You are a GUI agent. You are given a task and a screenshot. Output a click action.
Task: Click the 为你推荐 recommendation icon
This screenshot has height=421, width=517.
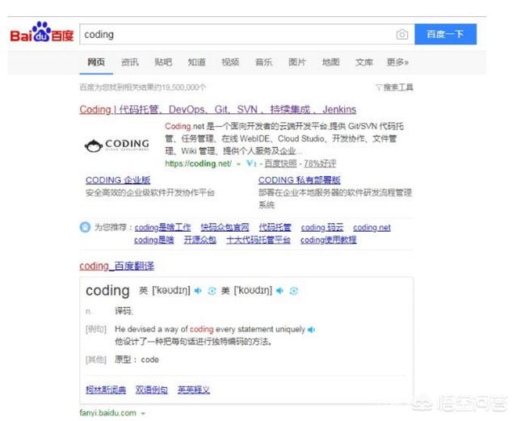[85, 228]
